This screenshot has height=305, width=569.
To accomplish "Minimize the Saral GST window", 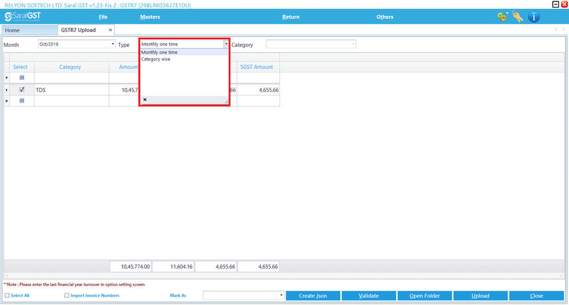I will click(555, 4).
